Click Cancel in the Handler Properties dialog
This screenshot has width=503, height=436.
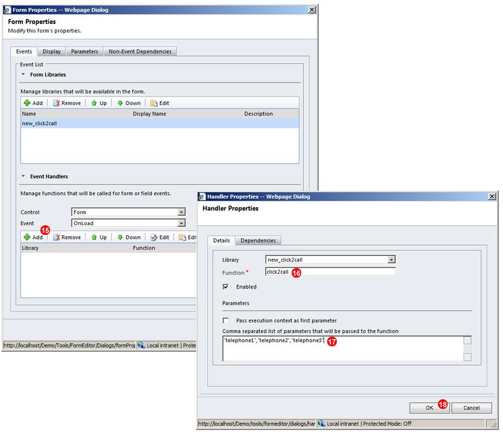[472, 408]
